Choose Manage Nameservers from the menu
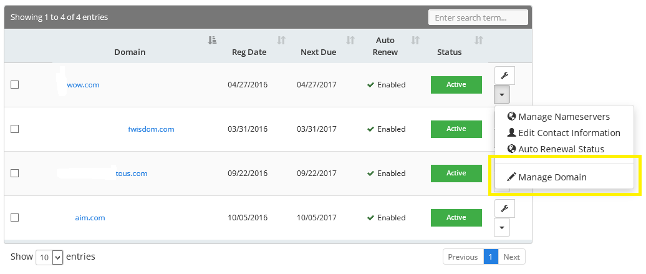This screenshot has height=274, width=646. tap(564, 117)
